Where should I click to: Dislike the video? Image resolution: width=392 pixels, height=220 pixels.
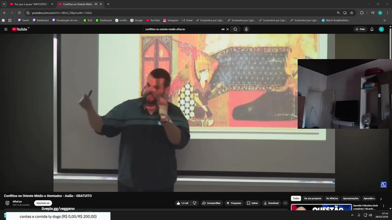194,203
